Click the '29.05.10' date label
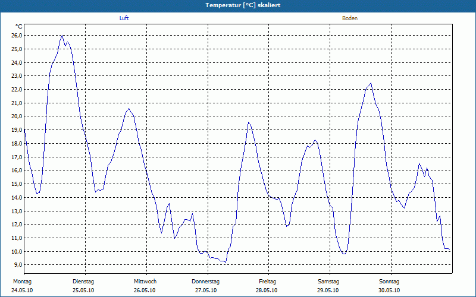This screenshot has width=476, height=297. (x=328, y=290)
